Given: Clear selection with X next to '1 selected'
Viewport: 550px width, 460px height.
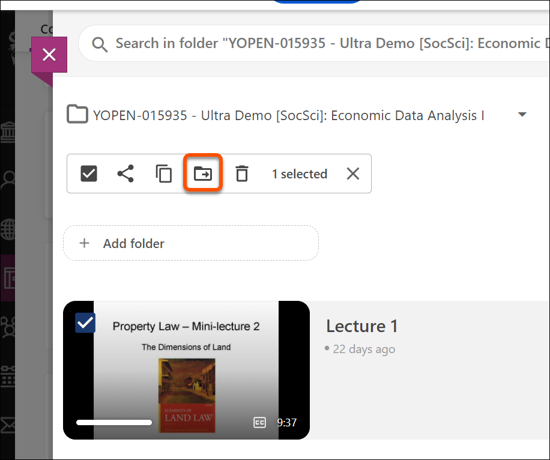Looking at the screenshot, I should [x=353, y=174].
